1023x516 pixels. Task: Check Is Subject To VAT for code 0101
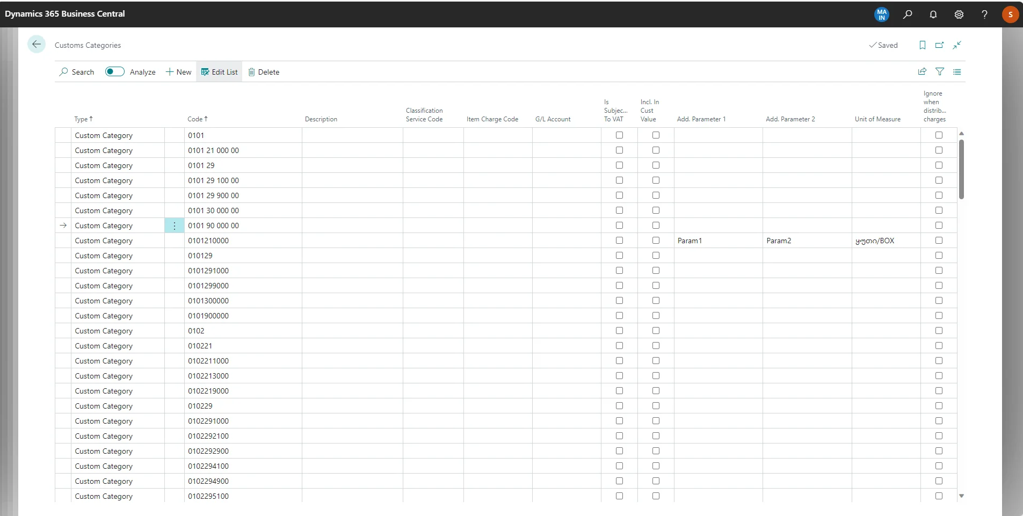(618, 135)
